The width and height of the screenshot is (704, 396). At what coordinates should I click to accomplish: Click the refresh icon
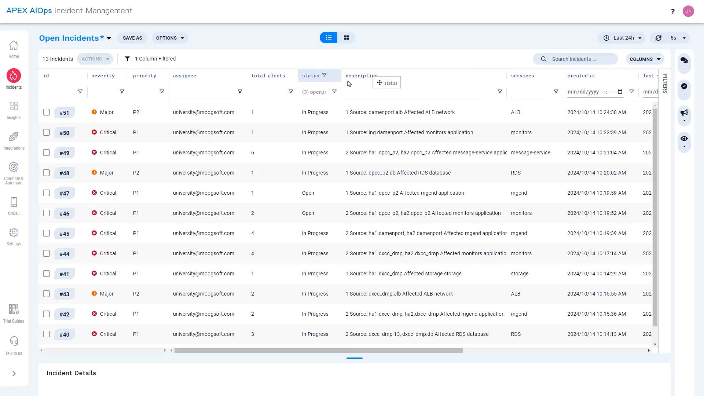[659, 38]
